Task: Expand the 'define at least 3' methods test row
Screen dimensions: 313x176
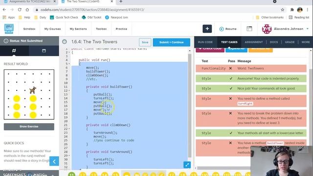Action: [251, 118]
